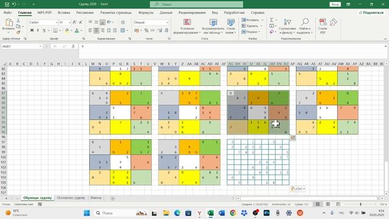
Task: Click the Cell Styles (Стили ячеек) button
Action: coord(231,26)
